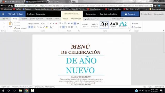Collapse the ribbon with chevron
The width and height of the screenshot is (165, 93).
163,30
